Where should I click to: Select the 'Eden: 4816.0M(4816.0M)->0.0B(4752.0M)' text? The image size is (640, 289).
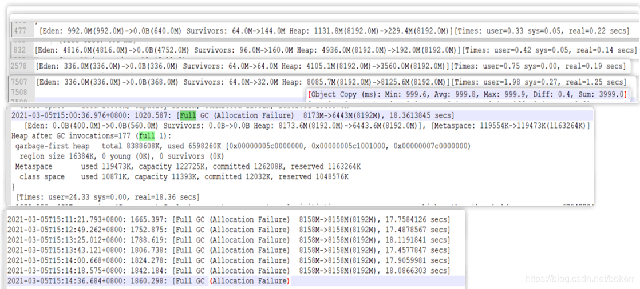(x=114, y=50)
